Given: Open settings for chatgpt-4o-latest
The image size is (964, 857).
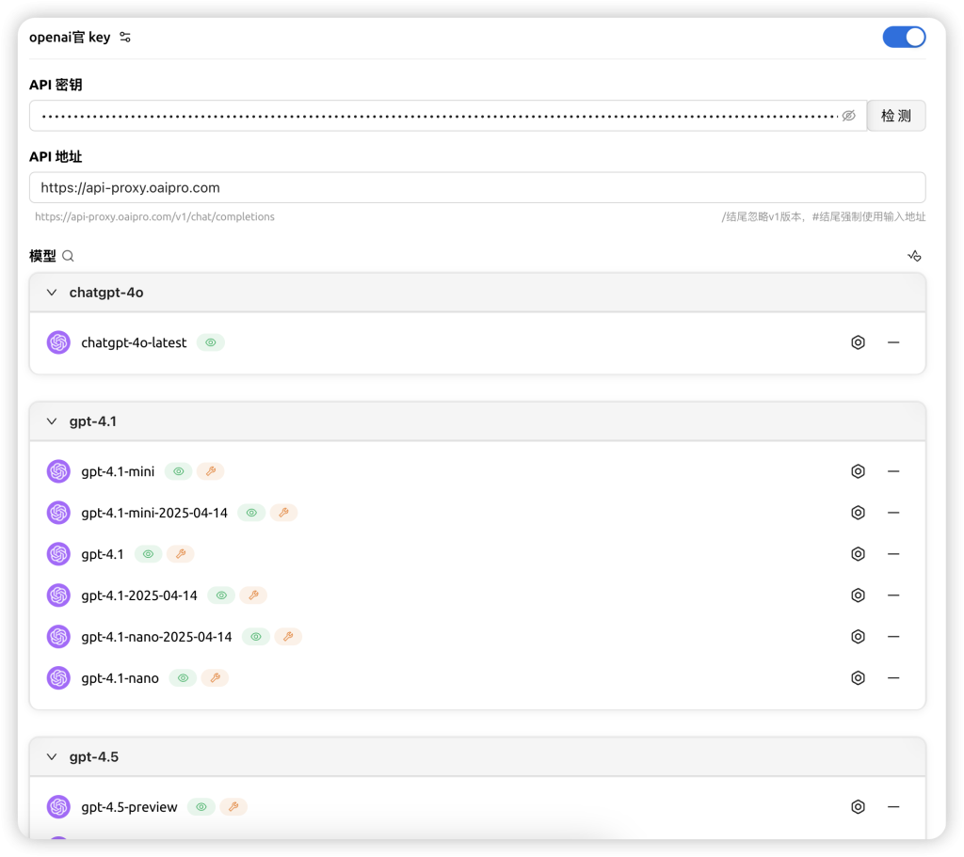Looking at the screenshot, I should [859, 342].
